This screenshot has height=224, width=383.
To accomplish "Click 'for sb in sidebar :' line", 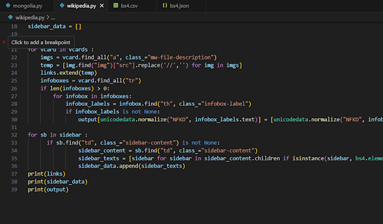I will (x=57, y=135).
